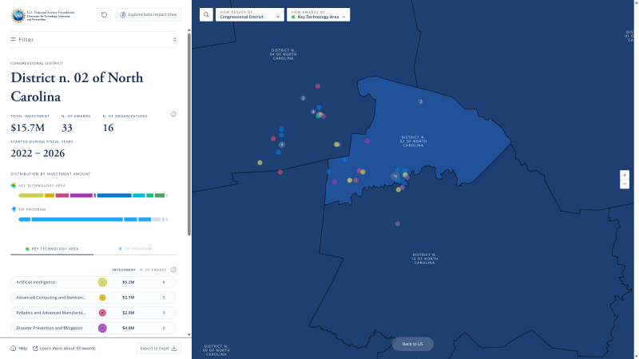Click the purple segment in Key Technology Area bar
Screen dimensions: 639x359
tap(81, 195)
